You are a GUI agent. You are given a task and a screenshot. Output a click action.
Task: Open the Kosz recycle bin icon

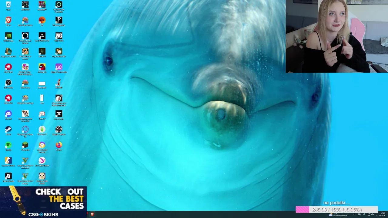pos(8,6)
